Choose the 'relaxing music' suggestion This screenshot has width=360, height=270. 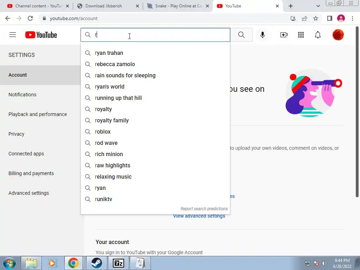pos(155,177)
